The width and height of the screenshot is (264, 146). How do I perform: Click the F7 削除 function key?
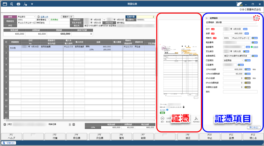point(143,136)
